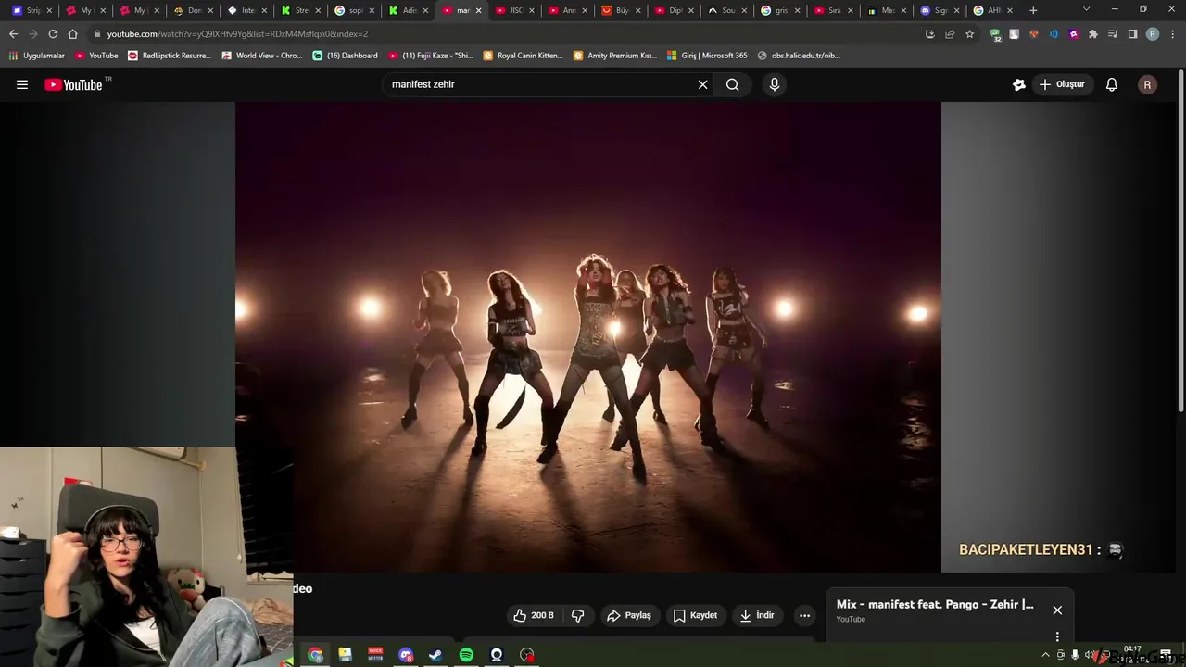Show hidden system tray icons
The height and width of the screenshot is (667, 1186).
point(1046,655)
